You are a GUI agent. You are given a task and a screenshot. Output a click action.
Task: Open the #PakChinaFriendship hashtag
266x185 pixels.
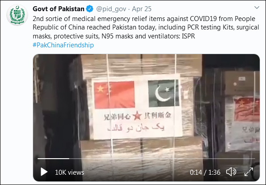pos(63,45)
